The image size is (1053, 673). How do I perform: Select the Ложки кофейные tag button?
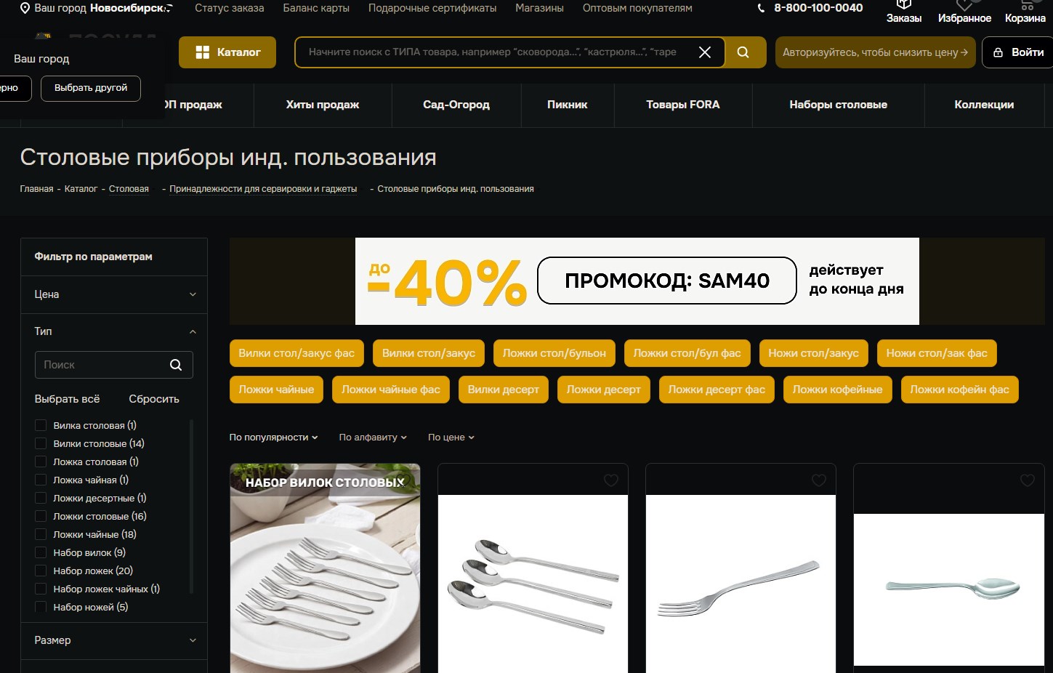pyautogui.click(x=837, y=390)
